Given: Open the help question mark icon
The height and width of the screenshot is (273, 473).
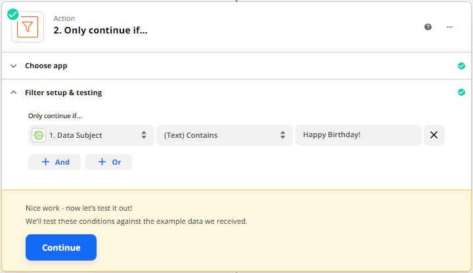Looking at the screenshot, I should (428, 27).
